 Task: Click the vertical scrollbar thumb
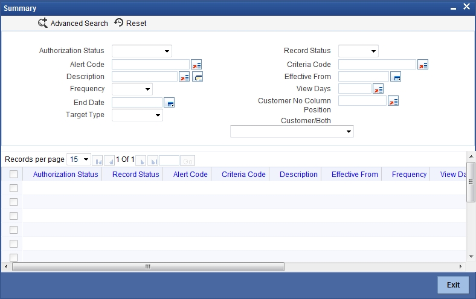[x=471, y=182]
